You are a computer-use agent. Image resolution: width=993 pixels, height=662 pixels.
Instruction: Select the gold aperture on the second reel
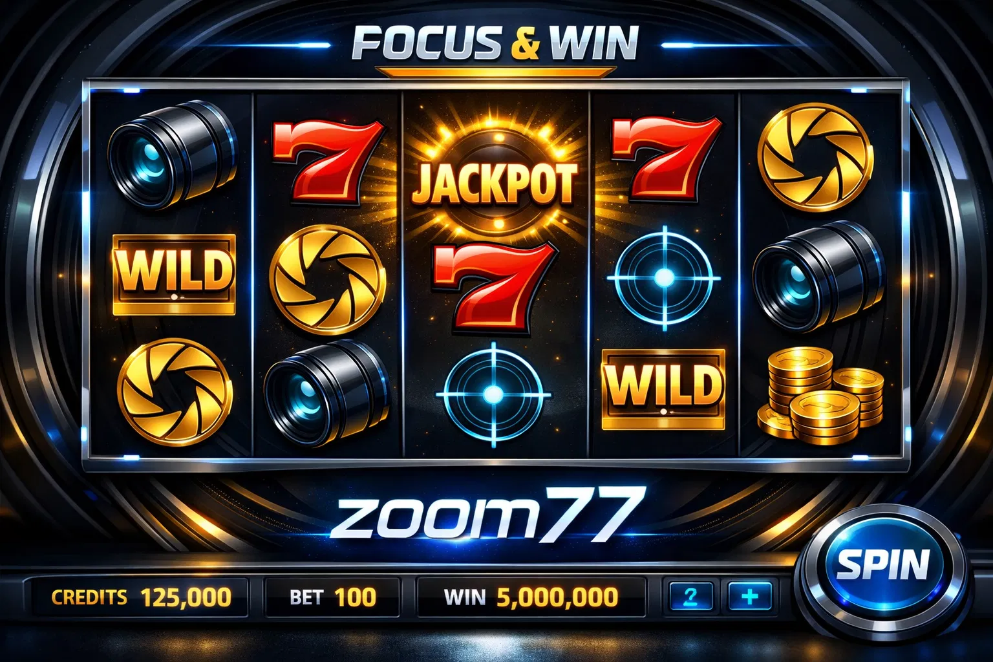[x=327, y=279]
